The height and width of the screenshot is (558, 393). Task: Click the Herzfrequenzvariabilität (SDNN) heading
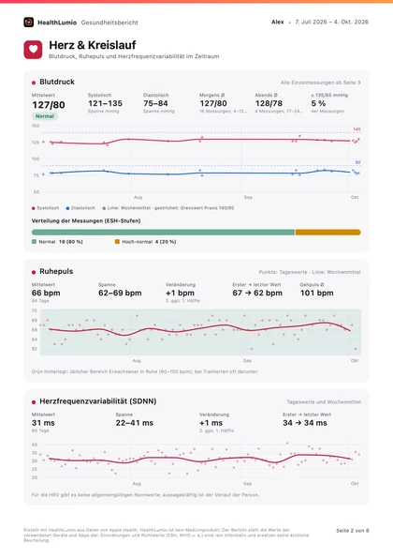click(98, 401)
